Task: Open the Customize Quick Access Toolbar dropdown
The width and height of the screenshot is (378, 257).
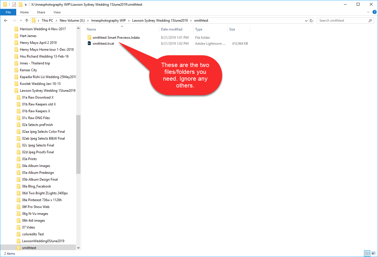Action: (26, 5)
